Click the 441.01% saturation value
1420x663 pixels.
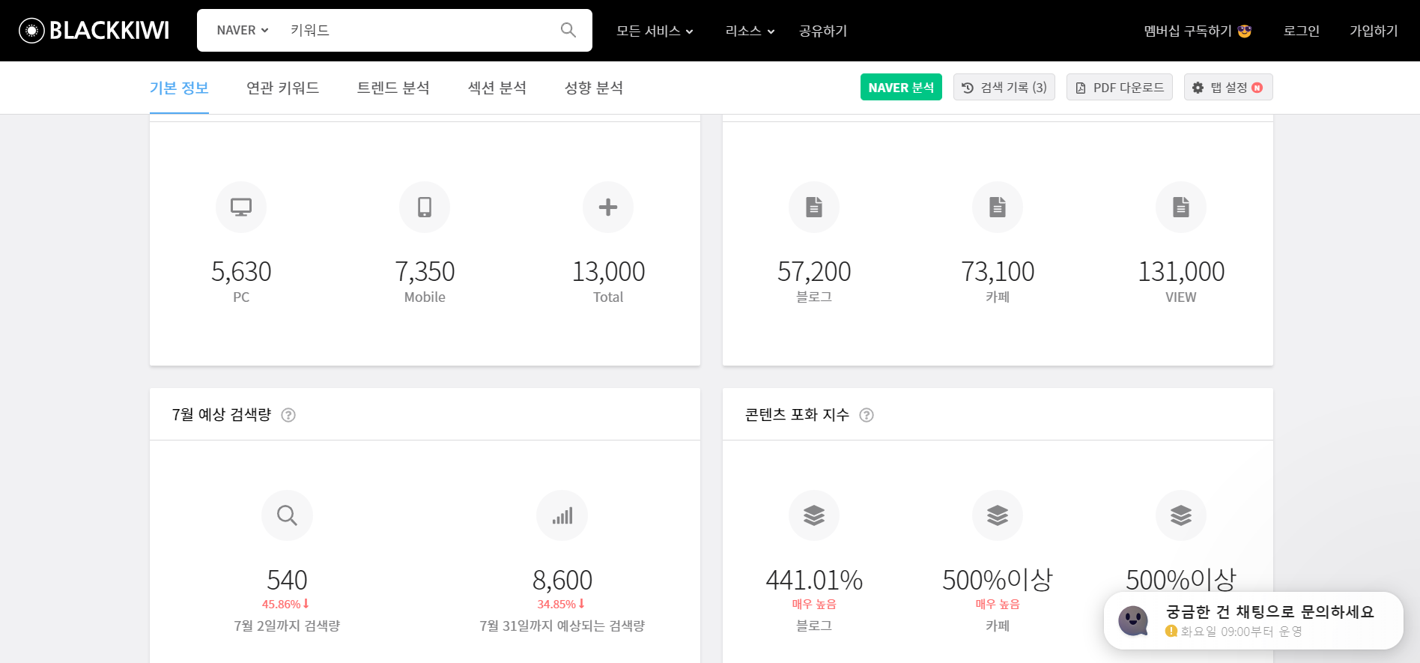click(x=814, y=580)
